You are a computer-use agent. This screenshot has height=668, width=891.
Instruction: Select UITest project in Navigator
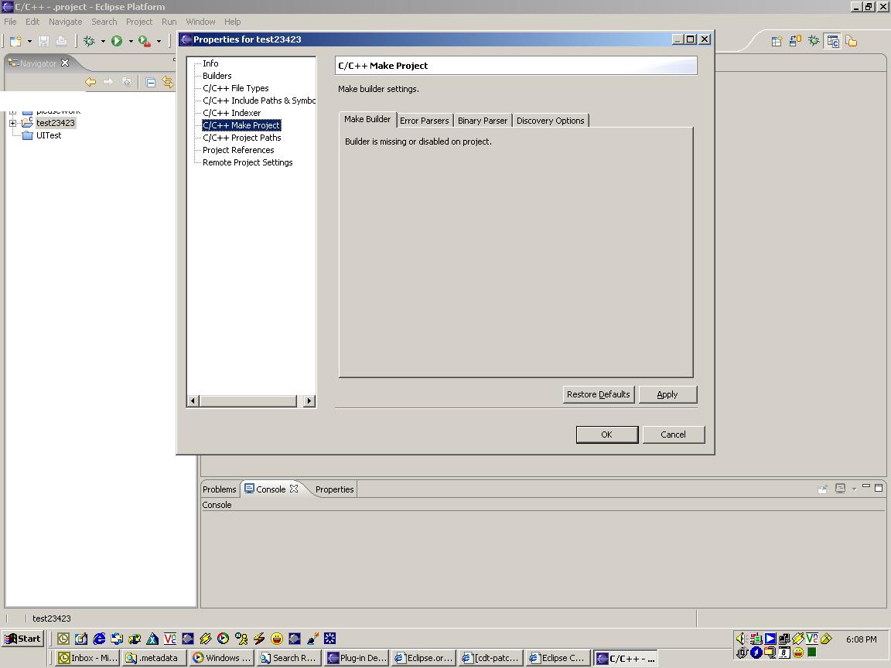point(49,135)
